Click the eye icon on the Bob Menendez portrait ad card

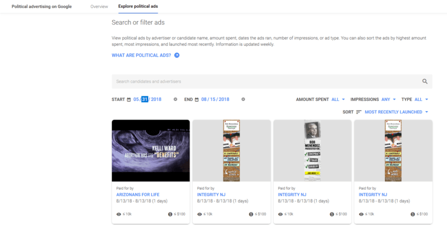pyautogui.click(x=280, y=214)
